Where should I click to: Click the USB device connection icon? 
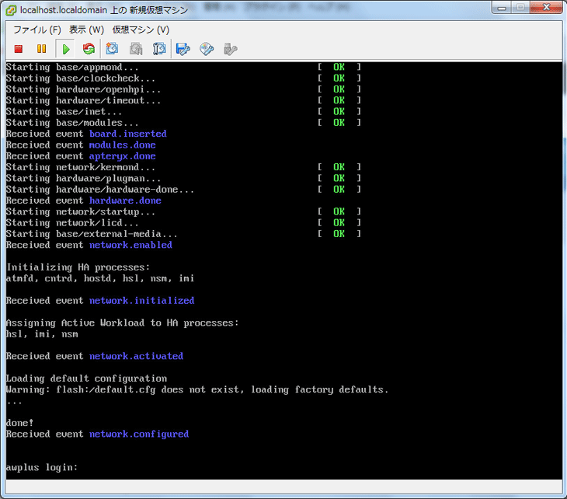(x=230, y=49)
